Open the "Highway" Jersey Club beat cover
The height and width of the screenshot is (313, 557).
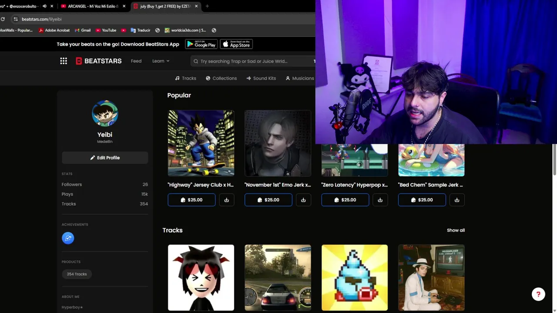(201, 143)
